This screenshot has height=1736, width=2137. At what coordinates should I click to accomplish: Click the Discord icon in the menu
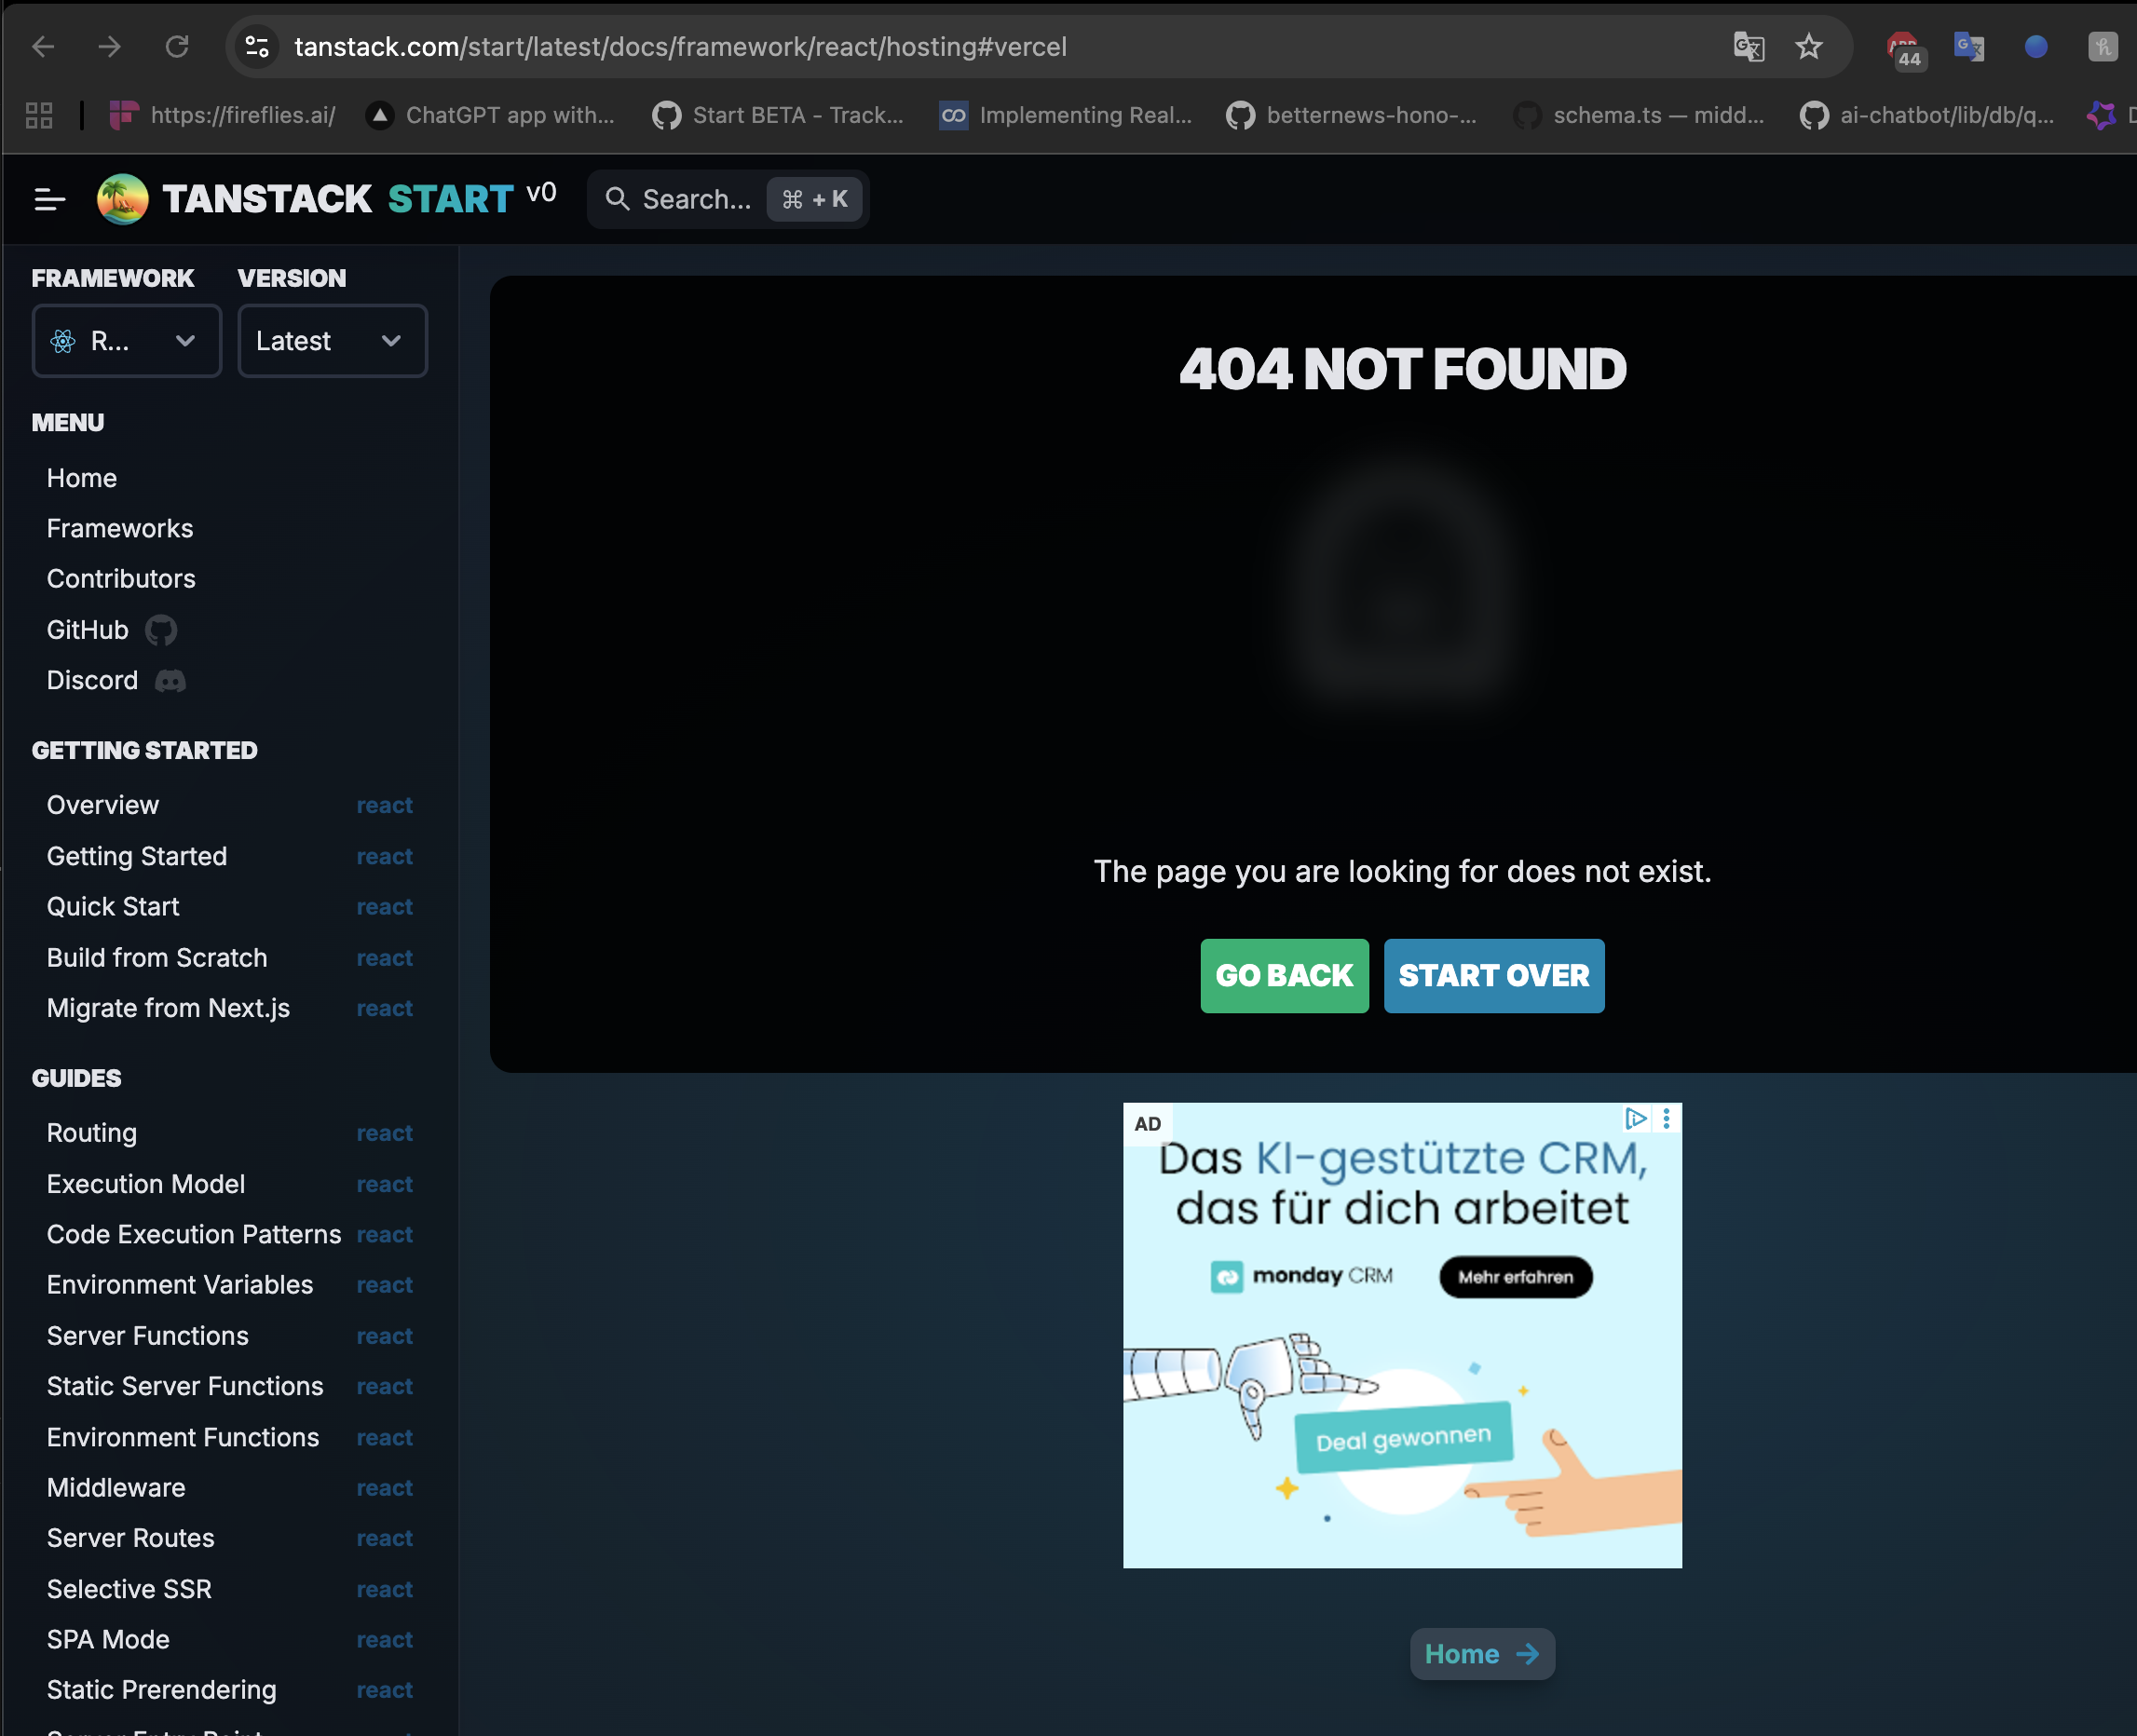(170, 681)
